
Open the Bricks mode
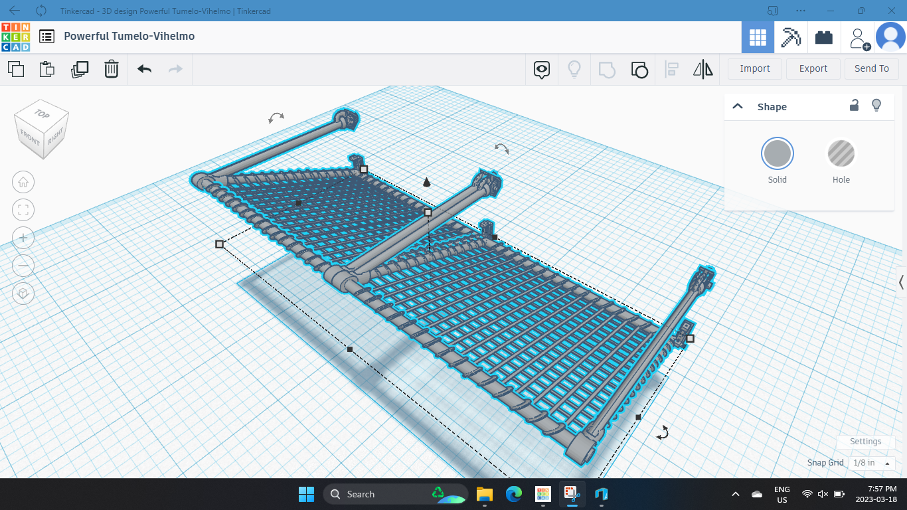[x=824, y=37]
